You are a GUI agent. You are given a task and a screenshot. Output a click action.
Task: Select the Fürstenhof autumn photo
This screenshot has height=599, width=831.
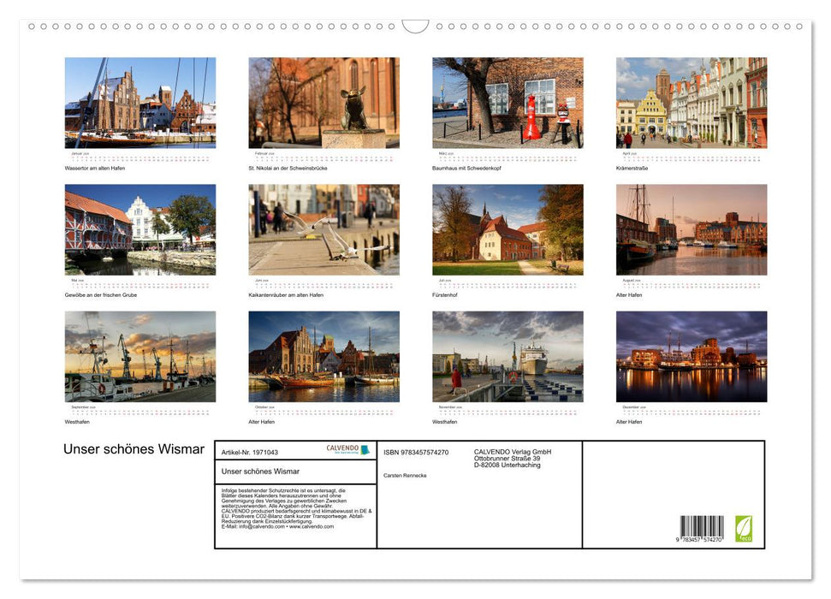coord(508,229)
